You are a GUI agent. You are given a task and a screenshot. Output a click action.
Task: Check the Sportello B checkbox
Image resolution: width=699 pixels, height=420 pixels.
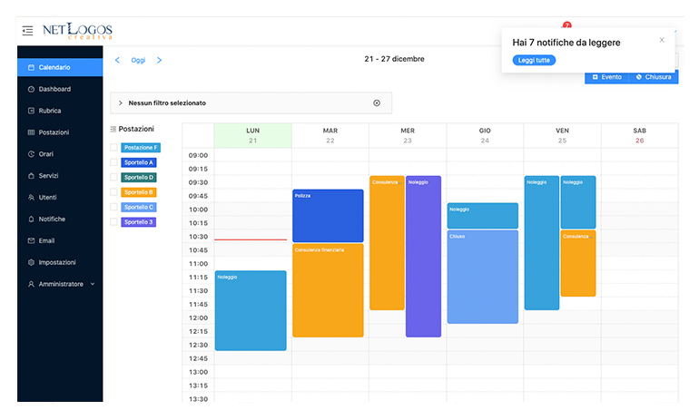tap(114, 192)
